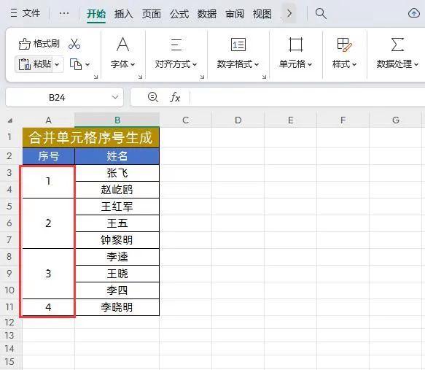Click the scissors cut icon
Image resolution: width=425 pixels, height=370 pixels.
[x=74, y=44]
